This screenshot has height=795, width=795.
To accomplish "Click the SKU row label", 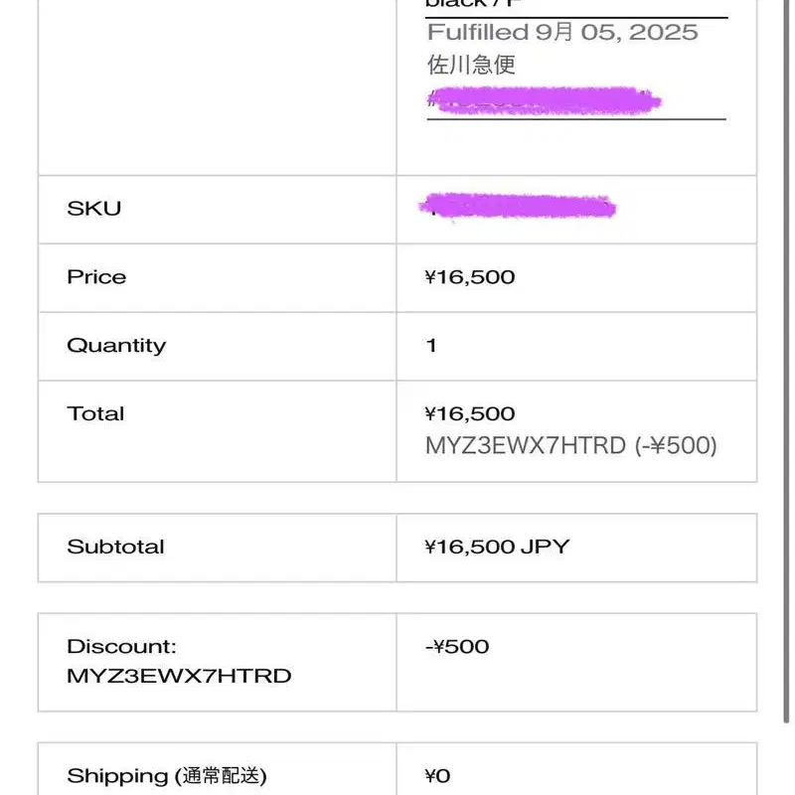I will tap(93, 209).
